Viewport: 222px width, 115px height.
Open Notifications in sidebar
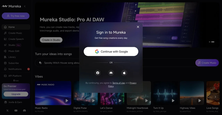(15, 69)
